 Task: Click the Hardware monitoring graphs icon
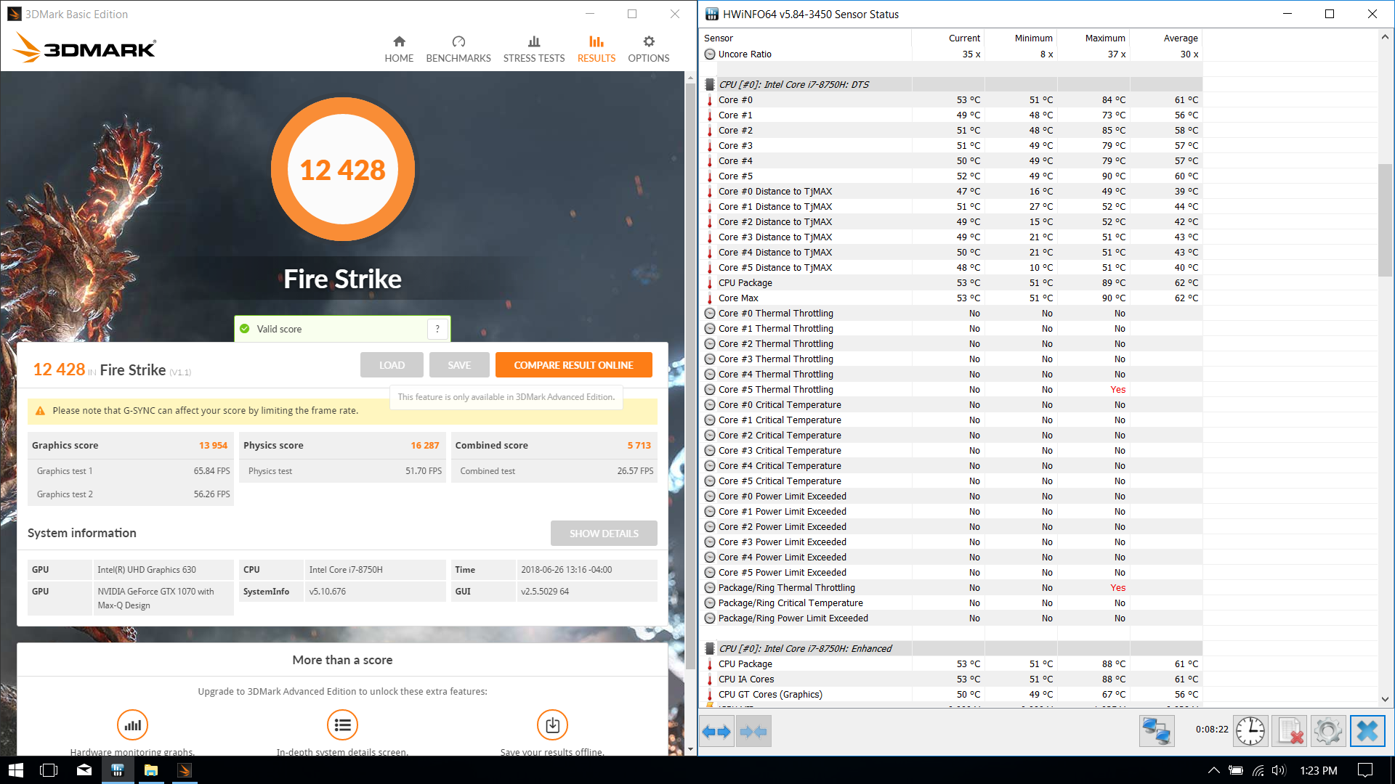132,724
